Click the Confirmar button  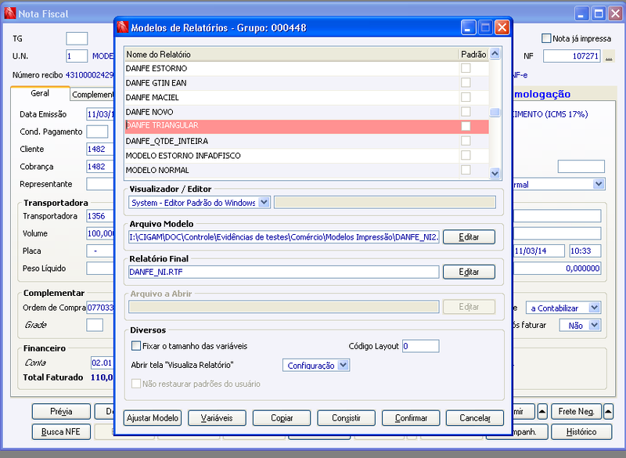pyautogui.click(x=411, y=418)
